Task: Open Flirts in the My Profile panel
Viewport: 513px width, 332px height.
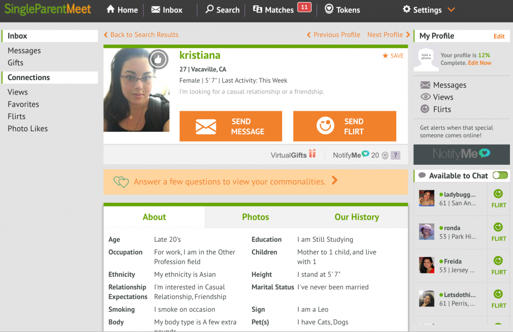Action: (435, 109)
